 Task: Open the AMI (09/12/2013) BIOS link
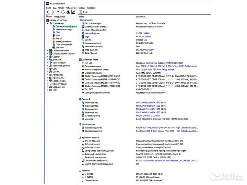point(144,89)
